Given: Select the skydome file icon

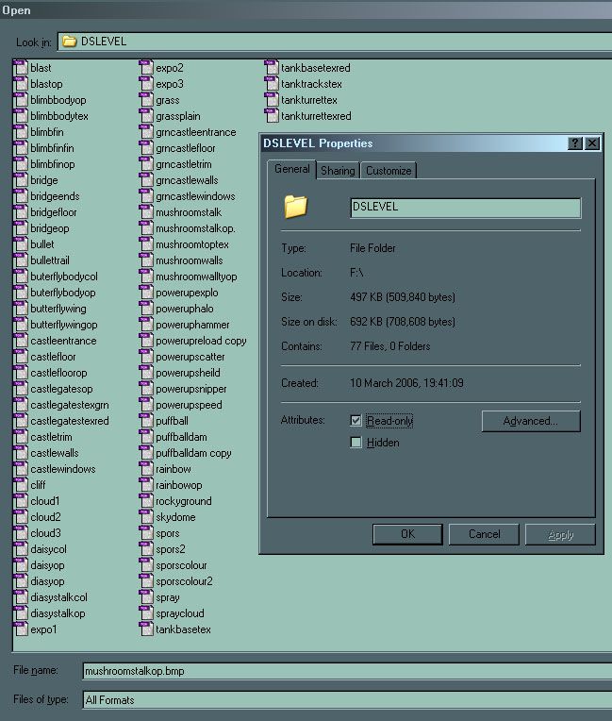Looking at the screenshot, I should (146, 517).
